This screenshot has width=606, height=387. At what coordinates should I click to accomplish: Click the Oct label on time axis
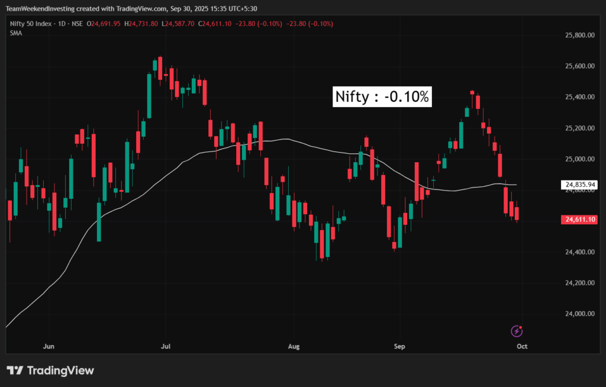521,346
